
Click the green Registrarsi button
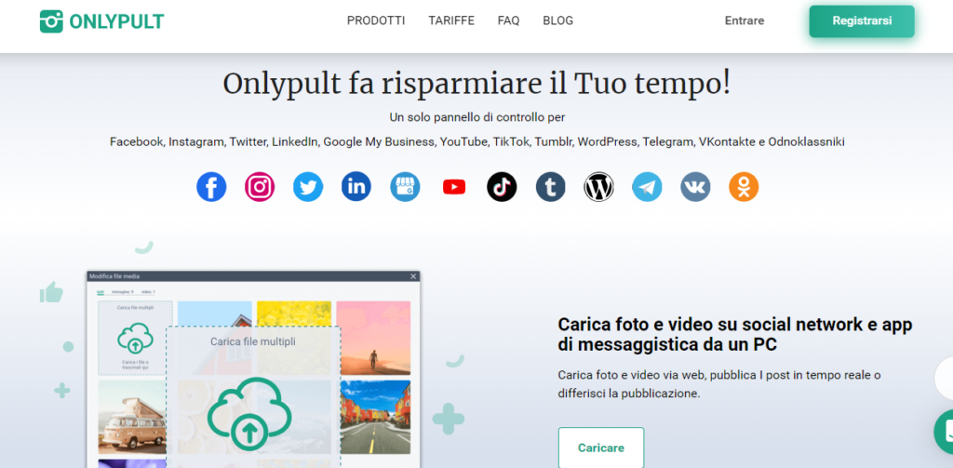[862, 21]
